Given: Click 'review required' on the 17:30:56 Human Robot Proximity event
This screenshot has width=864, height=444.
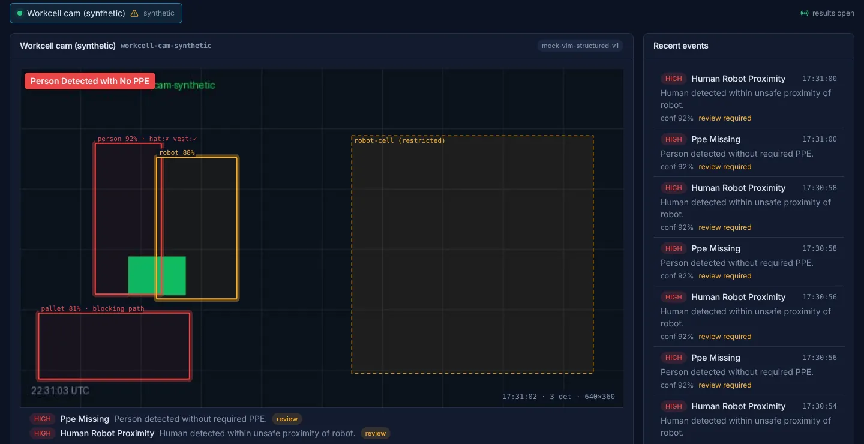Looking at the screenshot, I should [725, 337].
